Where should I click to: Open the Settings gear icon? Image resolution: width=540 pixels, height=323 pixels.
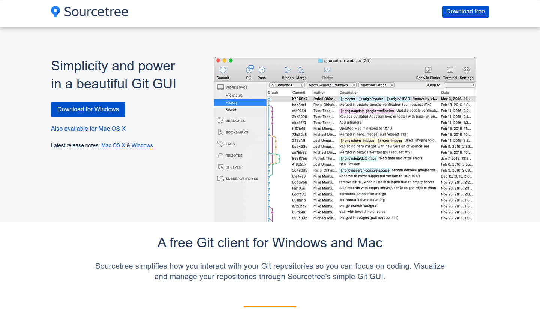[466, 71]
